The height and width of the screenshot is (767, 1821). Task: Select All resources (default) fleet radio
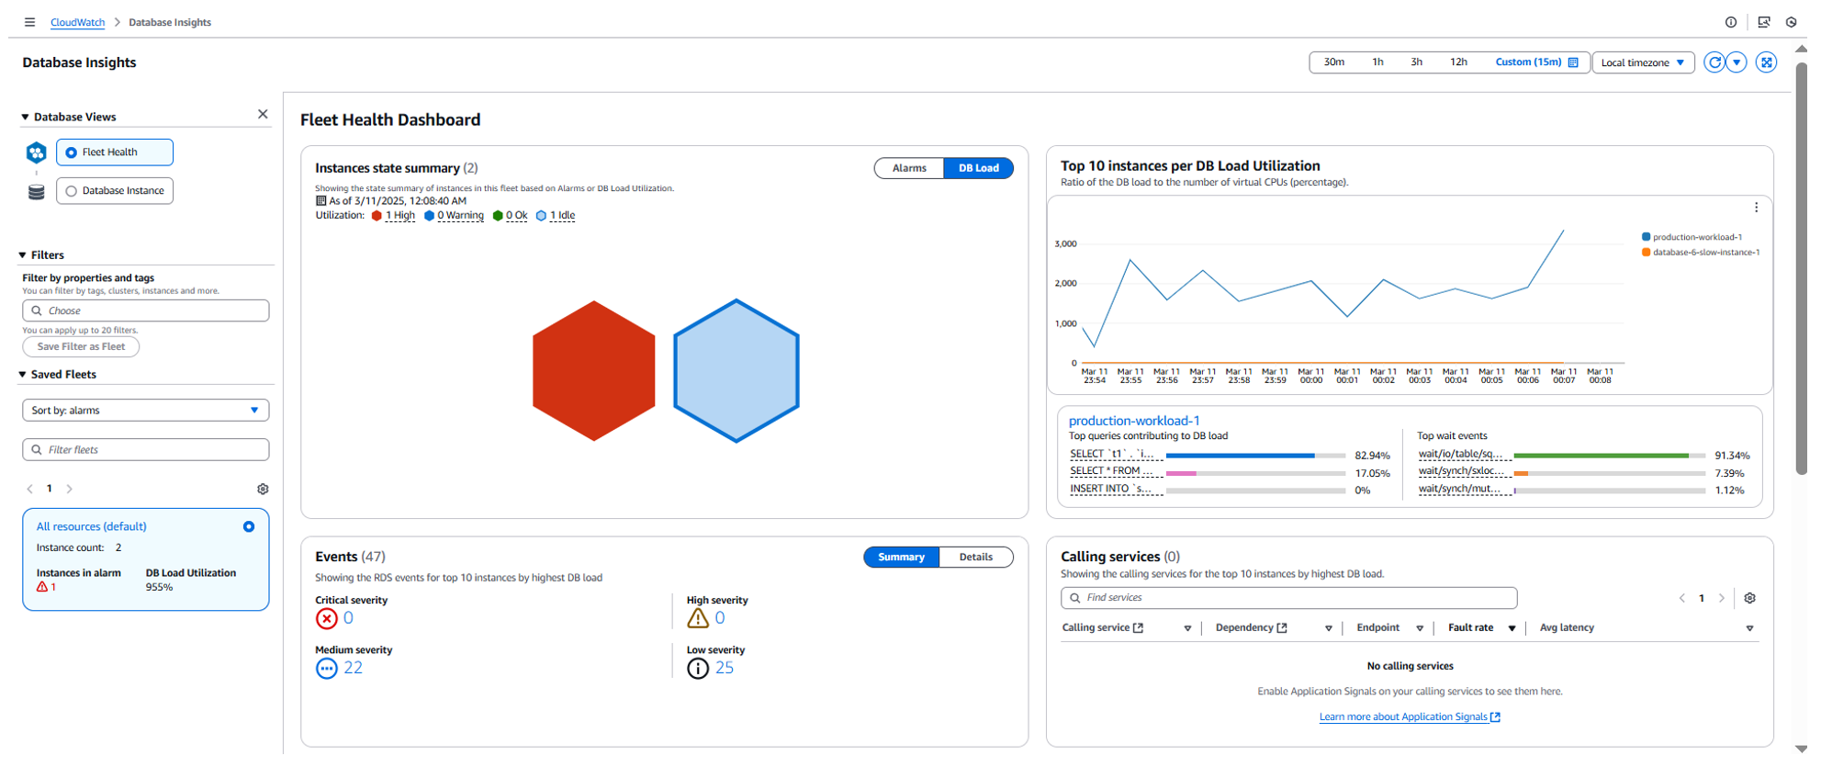coord(249,527)
